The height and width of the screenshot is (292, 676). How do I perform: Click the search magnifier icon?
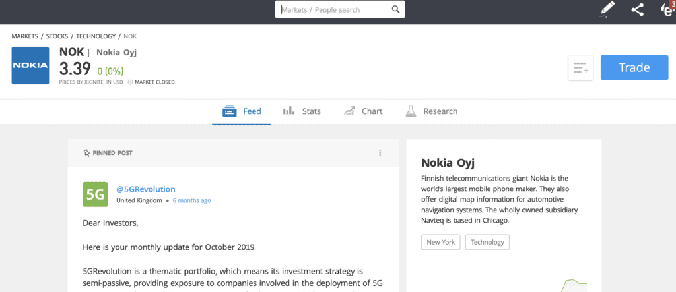point(395,9)
